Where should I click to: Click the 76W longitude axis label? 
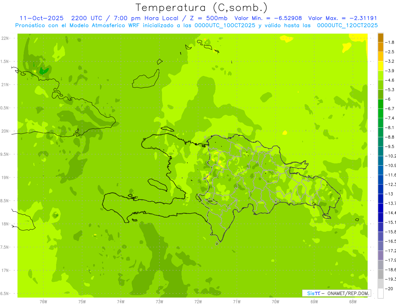(43, 301)
